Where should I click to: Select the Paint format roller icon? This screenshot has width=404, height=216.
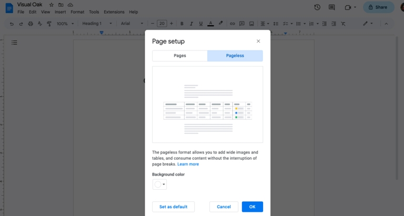coord(49,24)
